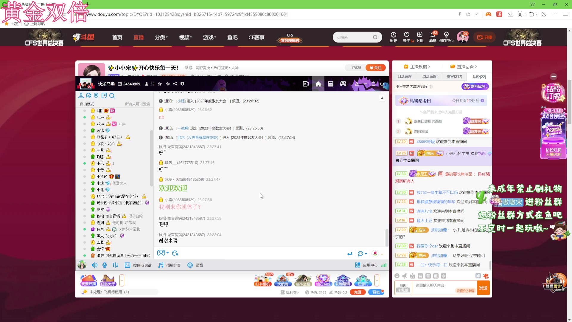
Task: Open the 历史 history icon in header
Action: [x=393, y=37]
